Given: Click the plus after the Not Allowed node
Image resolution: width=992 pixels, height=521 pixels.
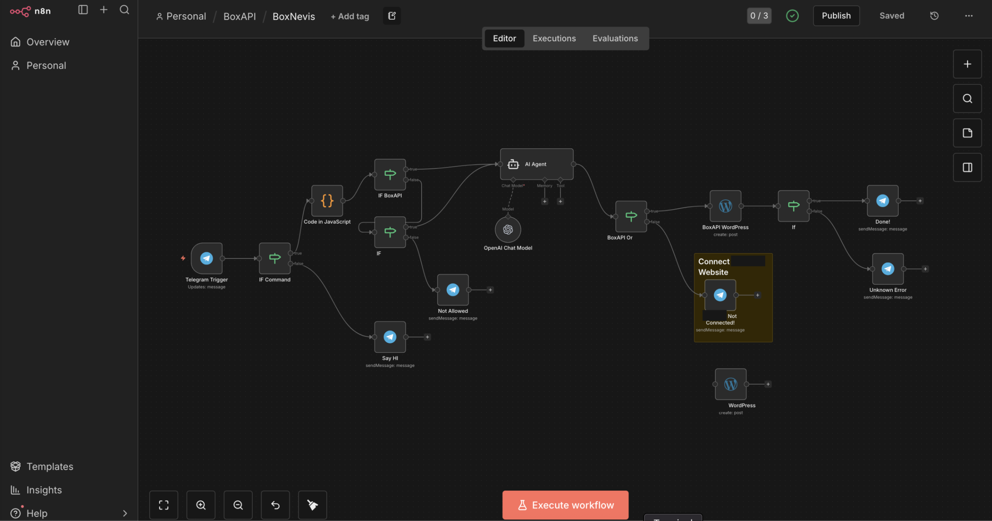Looking at the screenshot, I should (490, 290).
